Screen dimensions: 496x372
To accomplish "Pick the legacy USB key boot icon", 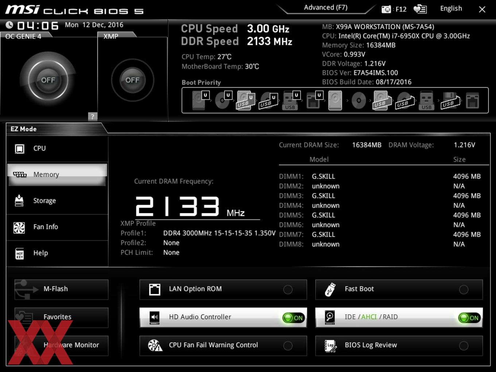I will tap(426, 100).
